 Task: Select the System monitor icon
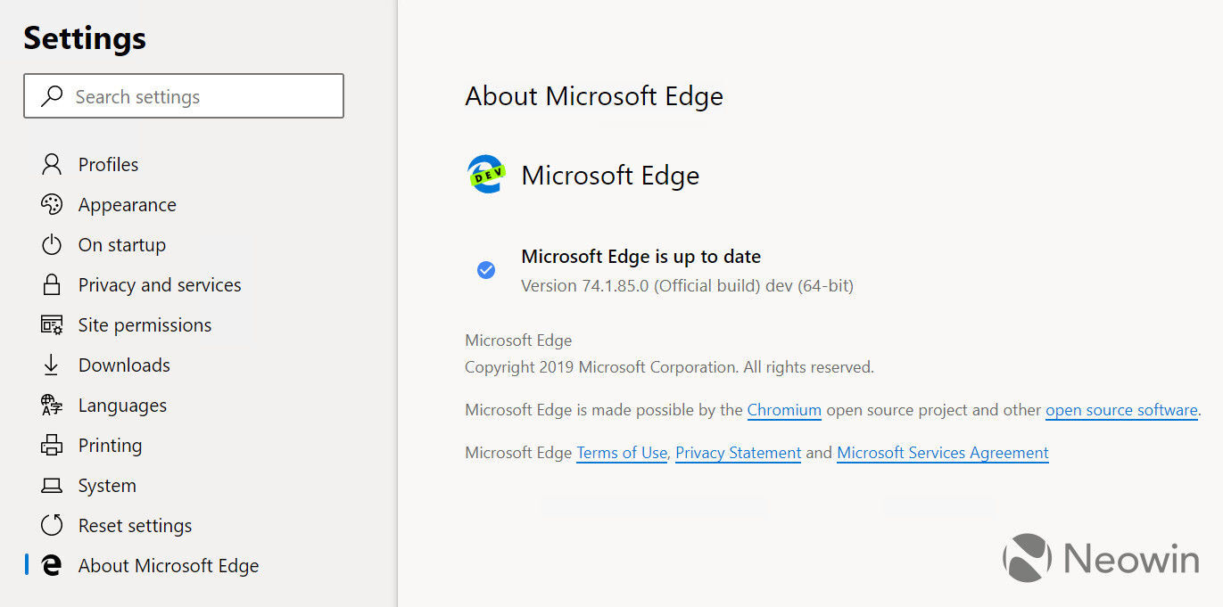click(x=53, y=485)
